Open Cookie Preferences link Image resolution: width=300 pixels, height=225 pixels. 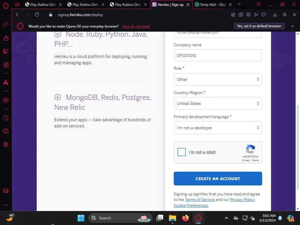(x=191, y=205)
